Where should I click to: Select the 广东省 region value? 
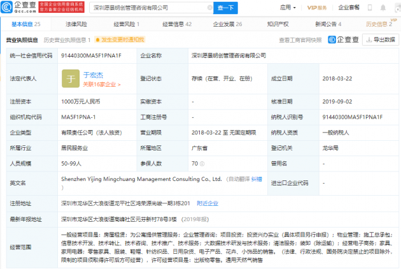point(199,148)
